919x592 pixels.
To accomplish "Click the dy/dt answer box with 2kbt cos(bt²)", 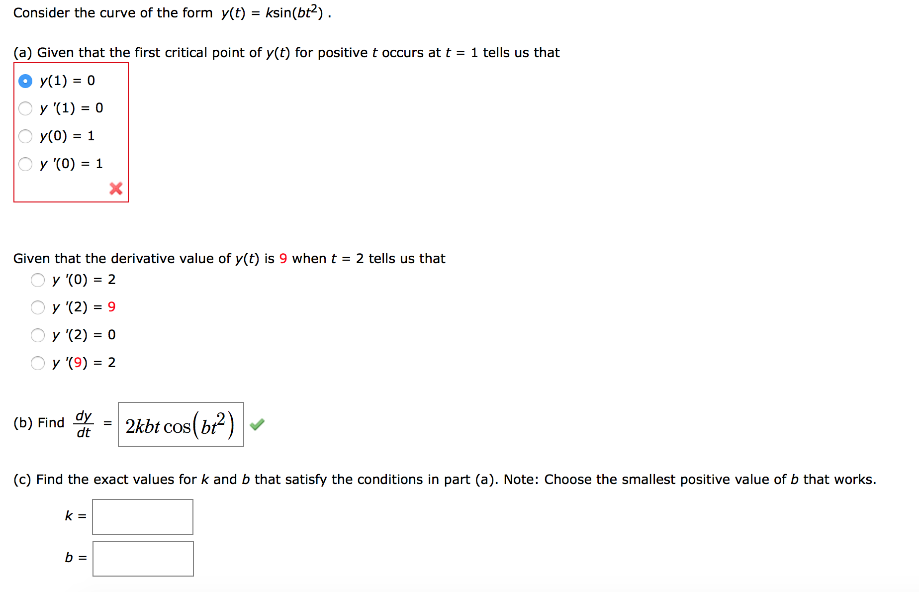I will pyautogui.click(x=181, y=424).
